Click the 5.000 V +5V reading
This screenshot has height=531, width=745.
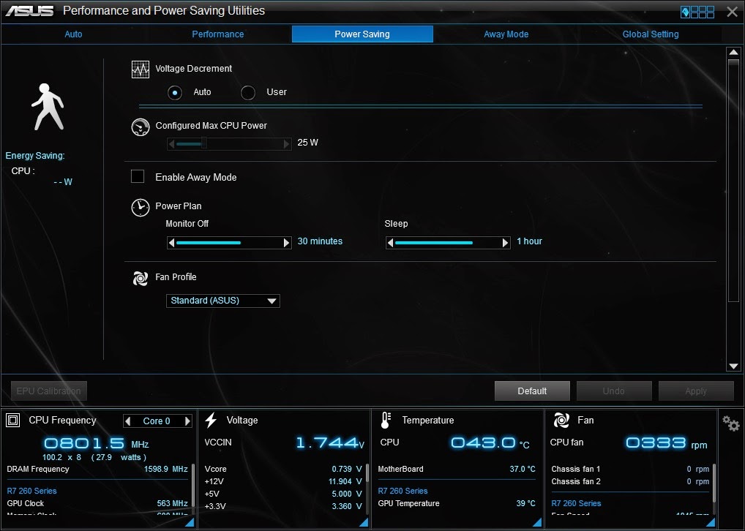(x=347, y=494)
